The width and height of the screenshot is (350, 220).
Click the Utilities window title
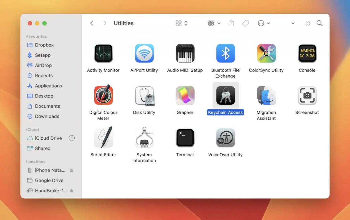click(x=124, y=23)
